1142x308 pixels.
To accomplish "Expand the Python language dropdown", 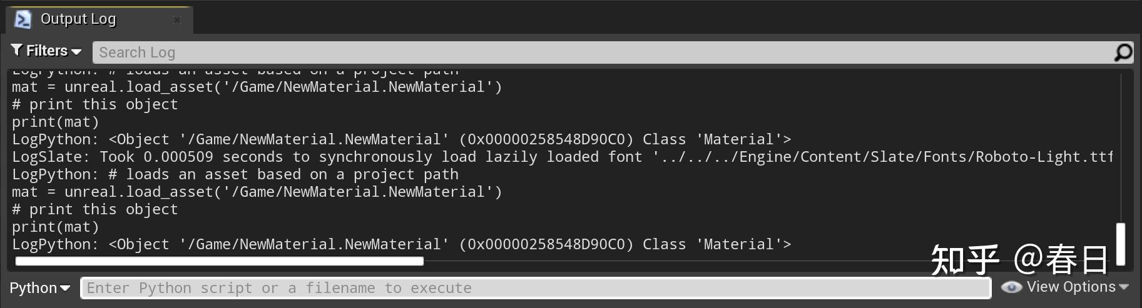I will 39,288.
